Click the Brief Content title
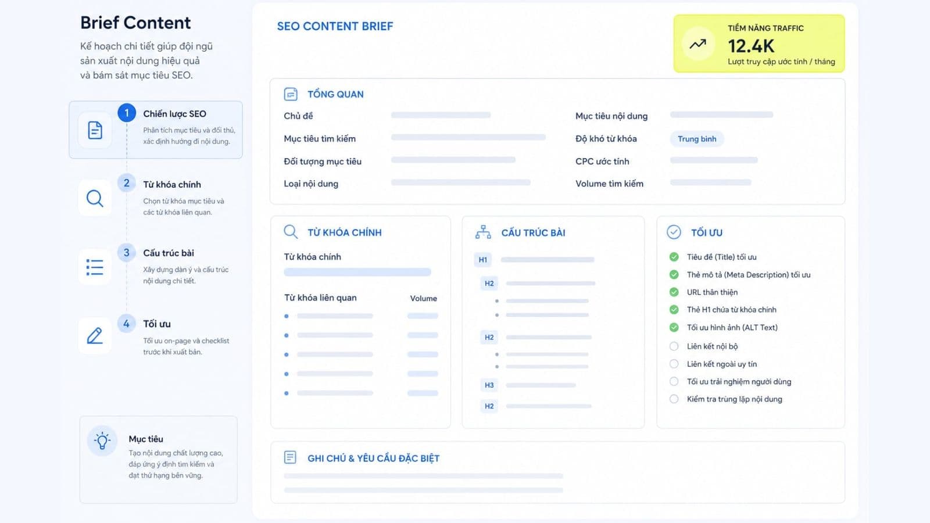 pos(135,23)
